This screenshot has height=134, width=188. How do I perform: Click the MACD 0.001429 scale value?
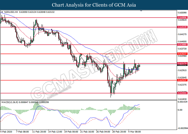(x=183, y=102)
